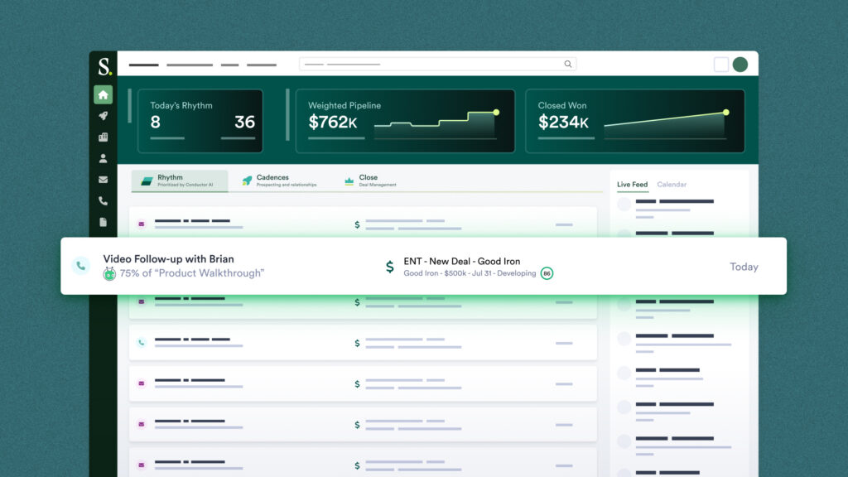Select the Calendar tab
The width and height of the screenshot is (848, 477).
coord(672,185)
